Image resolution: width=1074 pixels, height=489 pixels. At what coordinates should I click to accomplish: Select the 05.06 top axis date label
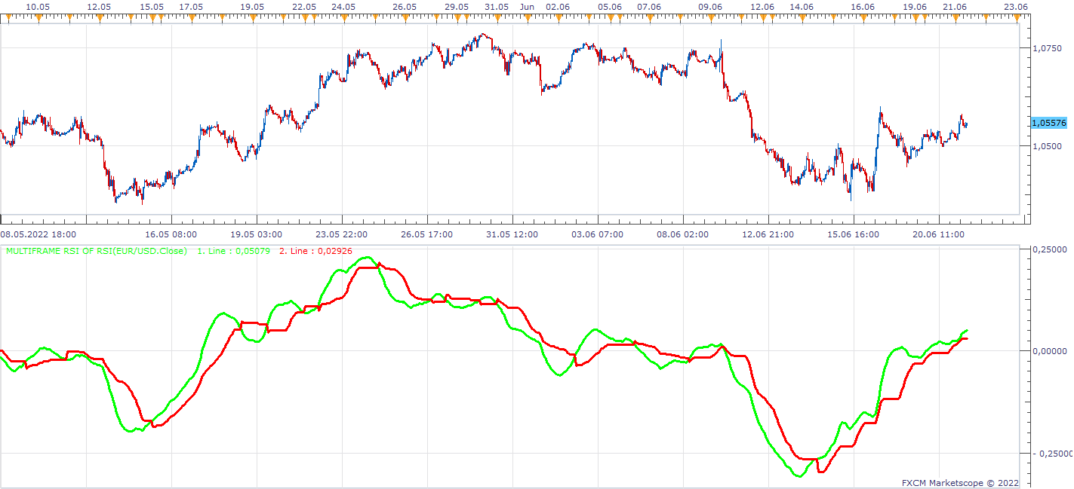[610, 7]
